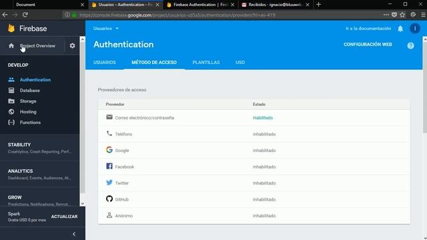427x240 pixels.
Task: Bookmark this page with star icon
Action: [x=402, y=15]
